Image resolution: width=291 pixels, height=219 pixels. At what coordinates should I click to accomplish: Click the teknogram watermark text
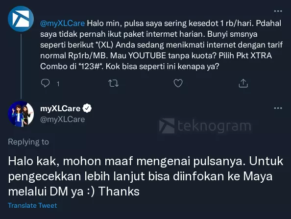click(x=214, y=126)
